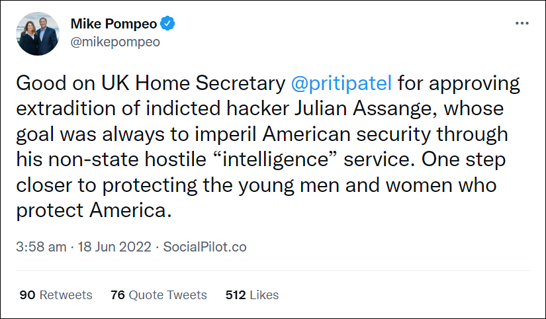Click the word extradition in tweet
546x319 pixels.
(x=66, y=109)
